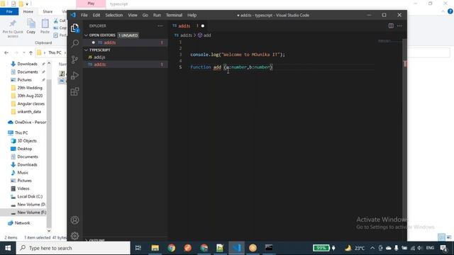Select add.ts in TYPESCRIPT folder
This screenshot has height=255, width=454.
[x=125, y=64]
